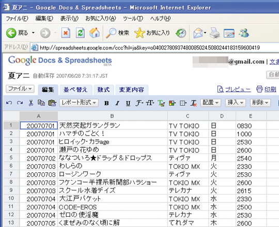Screen dimensions: 279x227
Task: Open the Font size picker icon
Action: (x=150, y=103)
